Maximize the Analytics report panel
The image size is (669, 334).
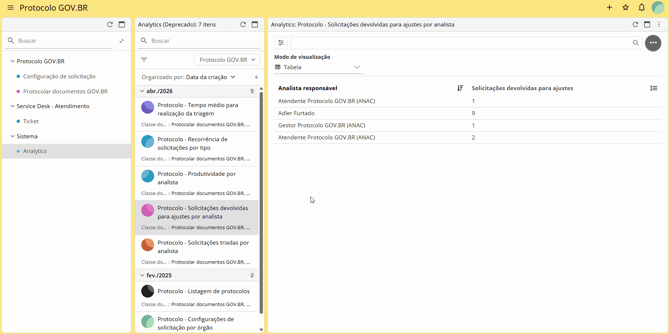(647, 24)
